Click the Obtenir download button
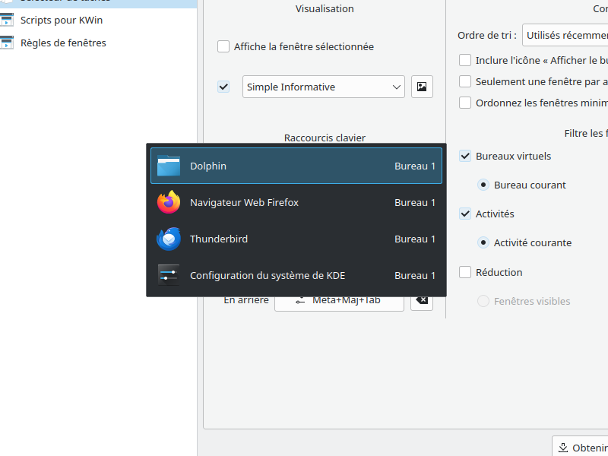Image resolution: width=608 pixels, height=456 pixels. (x=580, y=447)
